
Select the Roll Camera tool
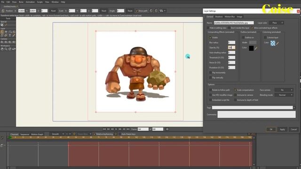pos(10,42)
